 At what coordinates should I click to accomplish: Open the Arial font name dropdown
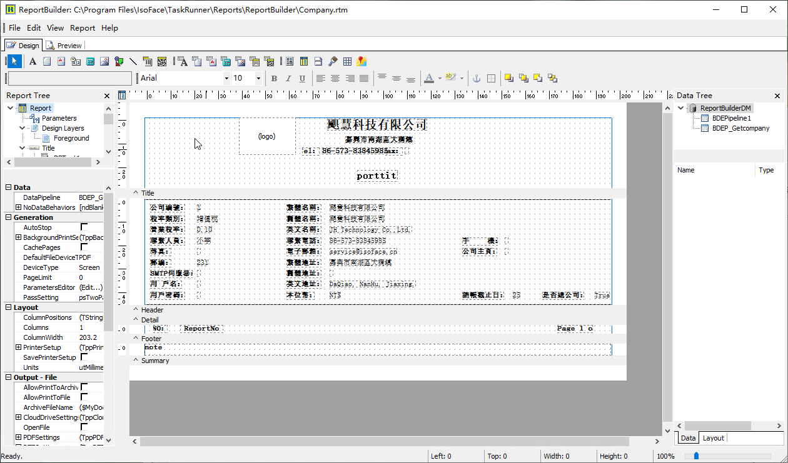pyautogui.click(x=226, y=78)
